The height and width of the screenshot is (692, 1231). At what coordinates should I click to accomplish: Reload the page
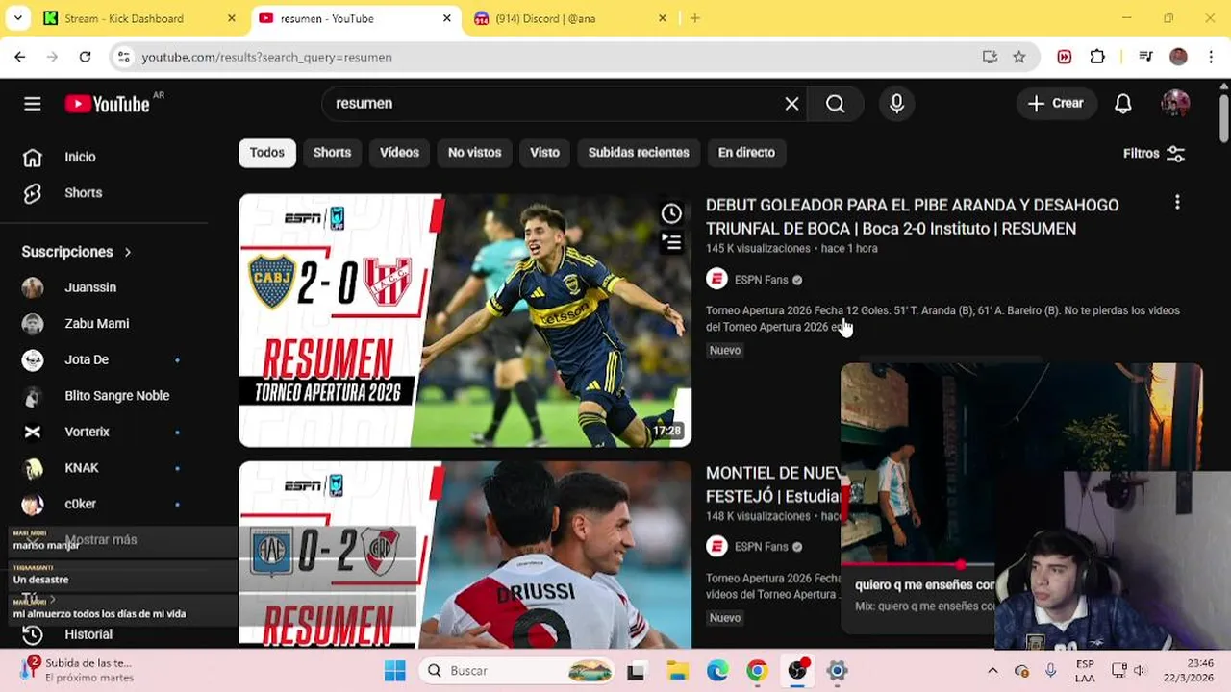point(85,57)
